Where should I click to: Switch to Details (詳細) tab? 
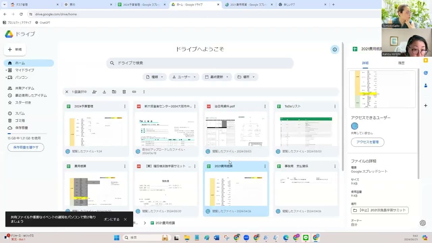(x=365, y=63)
